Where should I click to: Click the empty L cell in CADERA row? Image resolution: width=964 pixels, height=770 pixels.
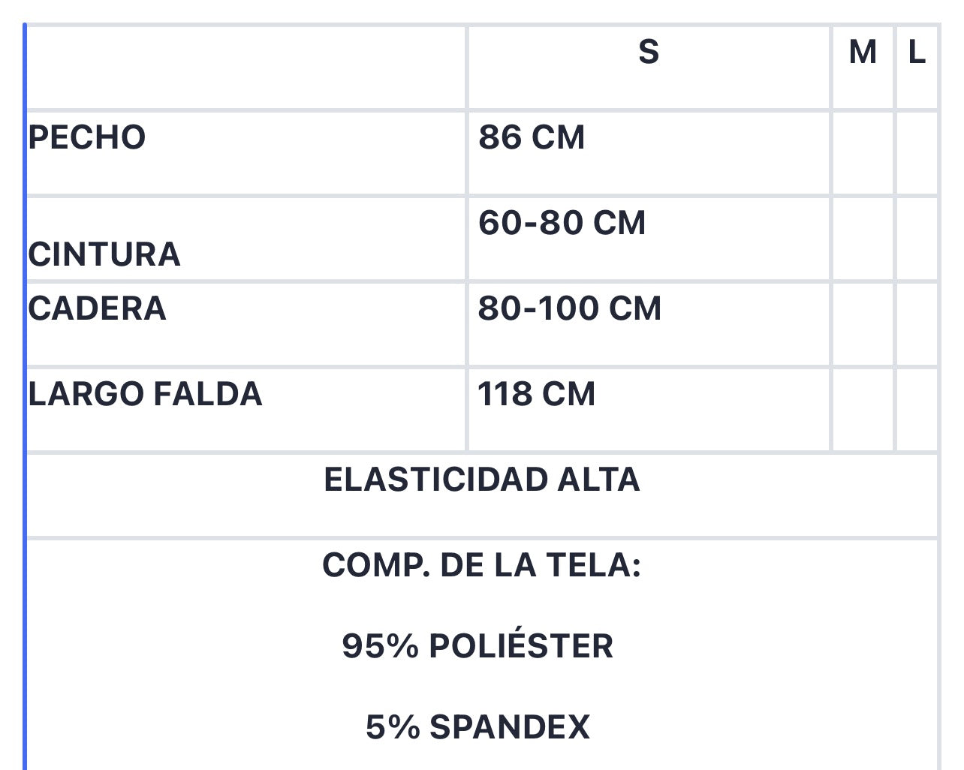click(917, 324)
